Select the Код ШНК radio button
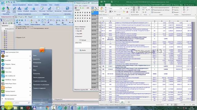Screen dimensions: 197x110 point(76,34)
